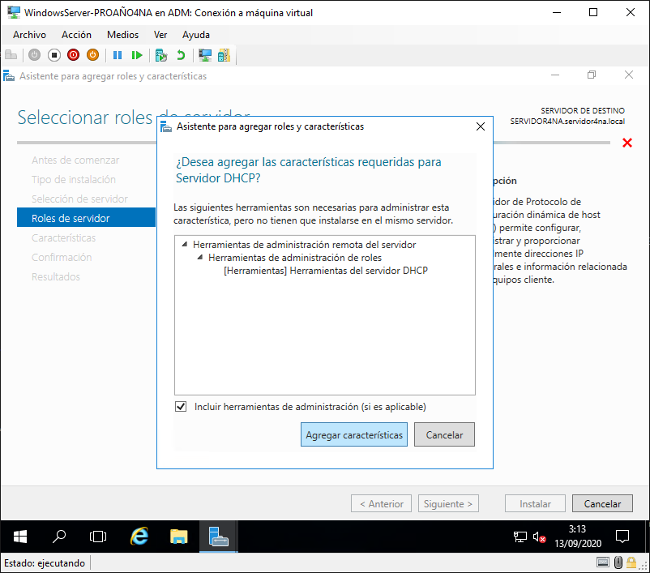Open the Medios menu
This screenshot has height=573, width=650.
point(122,35)
